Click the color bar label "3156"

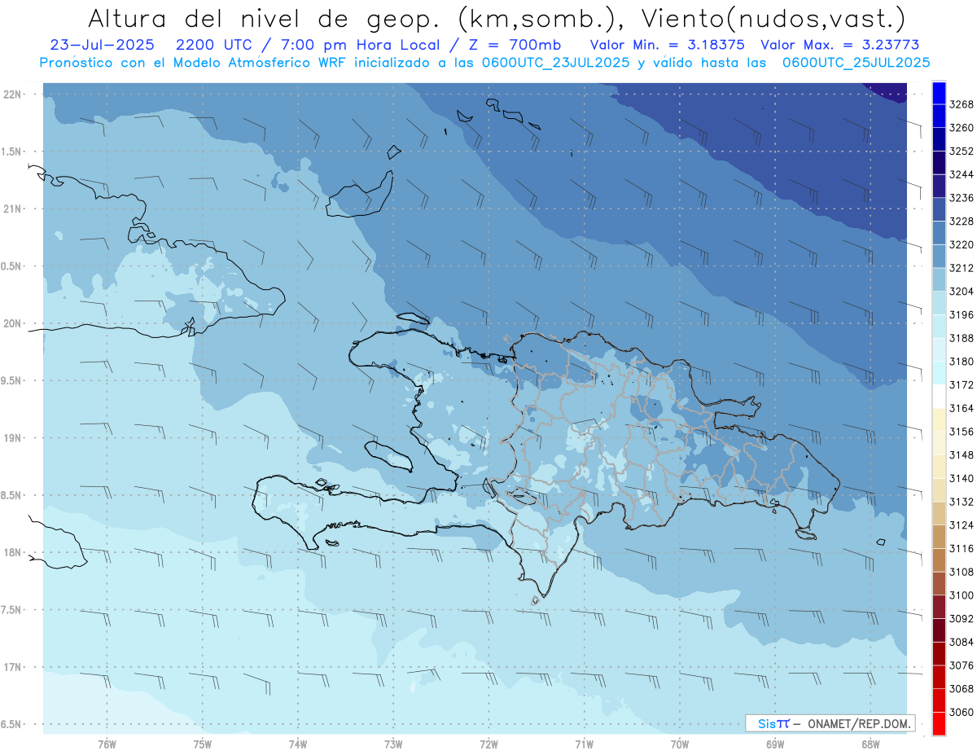tap(962, 431)
